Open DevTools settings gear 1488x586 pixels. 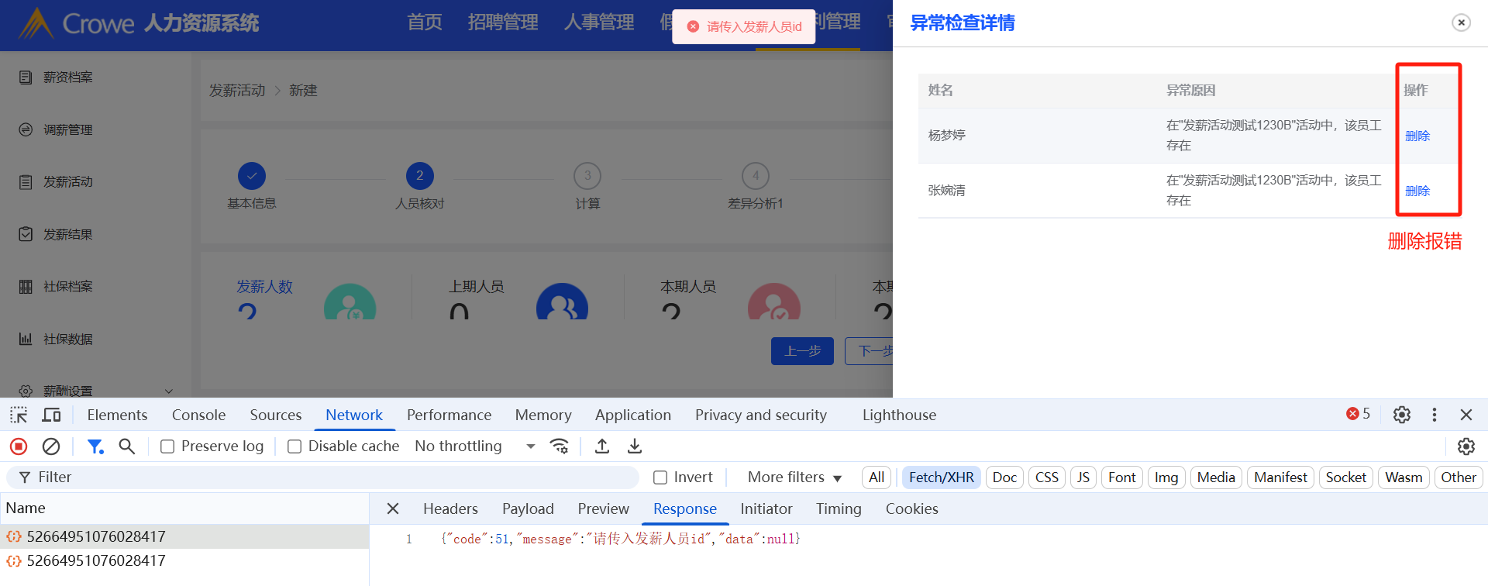point(1402,415)
